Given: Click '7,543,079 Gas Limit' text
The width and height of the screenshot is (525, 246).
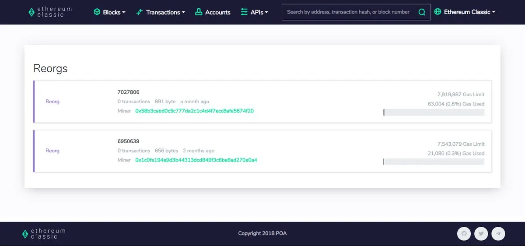Looking at the screenshot, I should (x=461, y=144).
